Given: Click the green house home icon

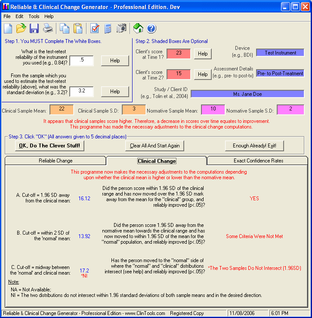Looking at the screenshot, I should click(138, 29).
